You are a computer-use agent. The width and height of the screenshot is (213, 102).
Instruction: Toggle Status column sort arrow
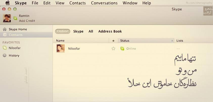click(x=172, y=41)
